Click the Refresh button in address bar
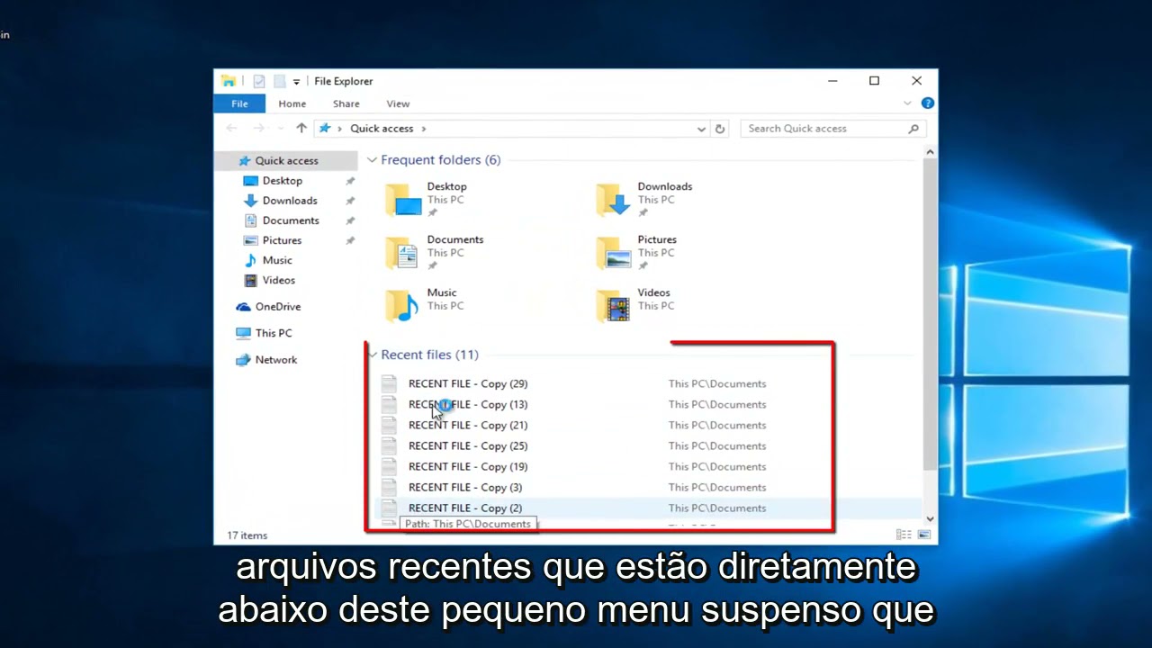This screenshot has width=1152, height=648. coord(720,129)
